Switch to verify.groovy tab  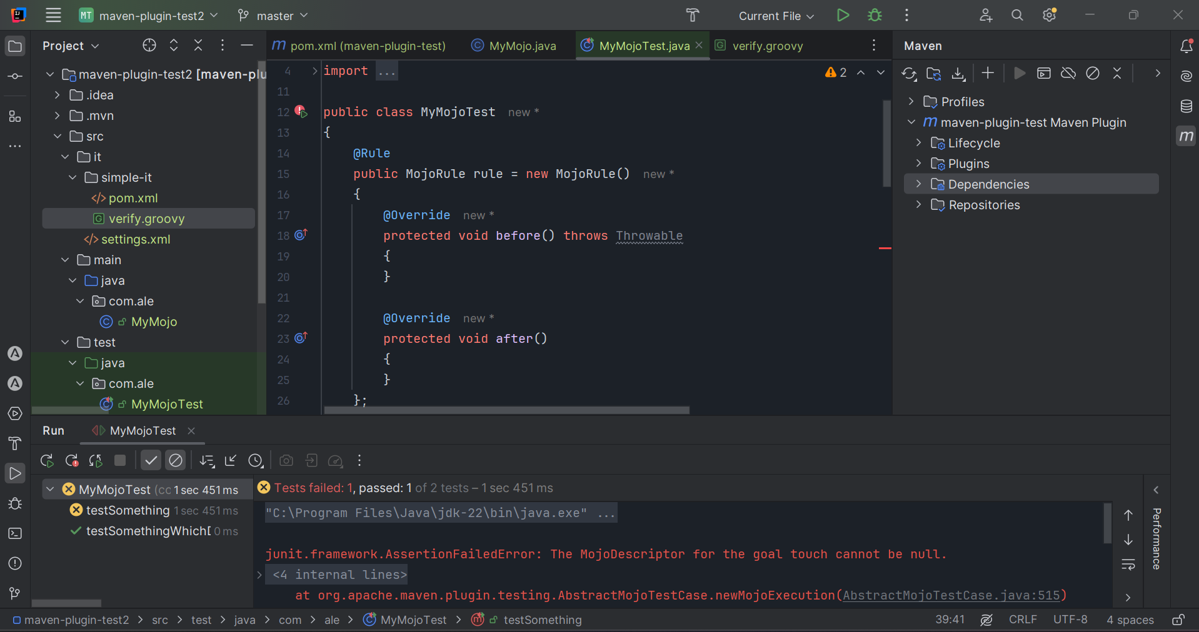tap(759, 46)
